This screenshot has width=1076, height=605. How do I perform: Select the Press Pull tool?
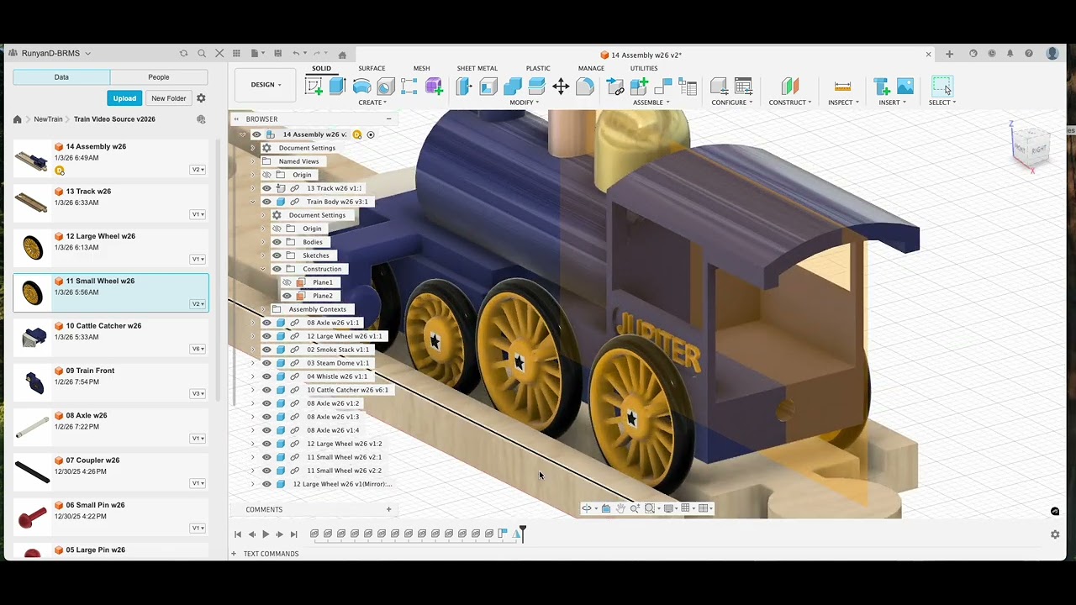tap(464, 87)
